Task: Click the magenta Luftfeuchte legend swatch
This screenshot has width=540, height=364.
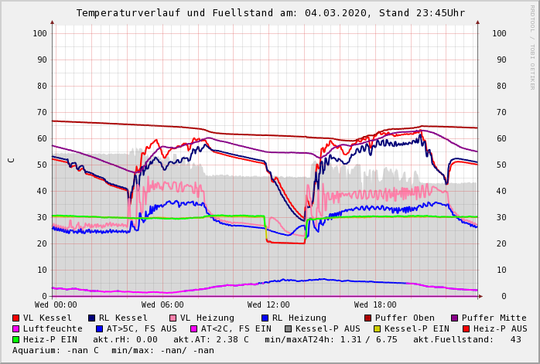Action: click(16, 329)
